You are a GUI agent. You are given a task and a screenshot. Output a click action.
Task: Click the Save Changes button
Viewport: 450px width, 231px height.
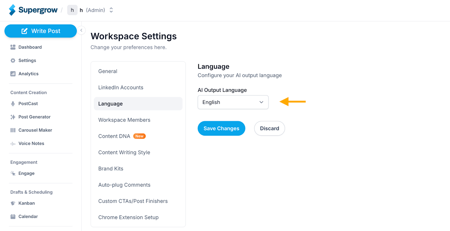tap(221, 128)
